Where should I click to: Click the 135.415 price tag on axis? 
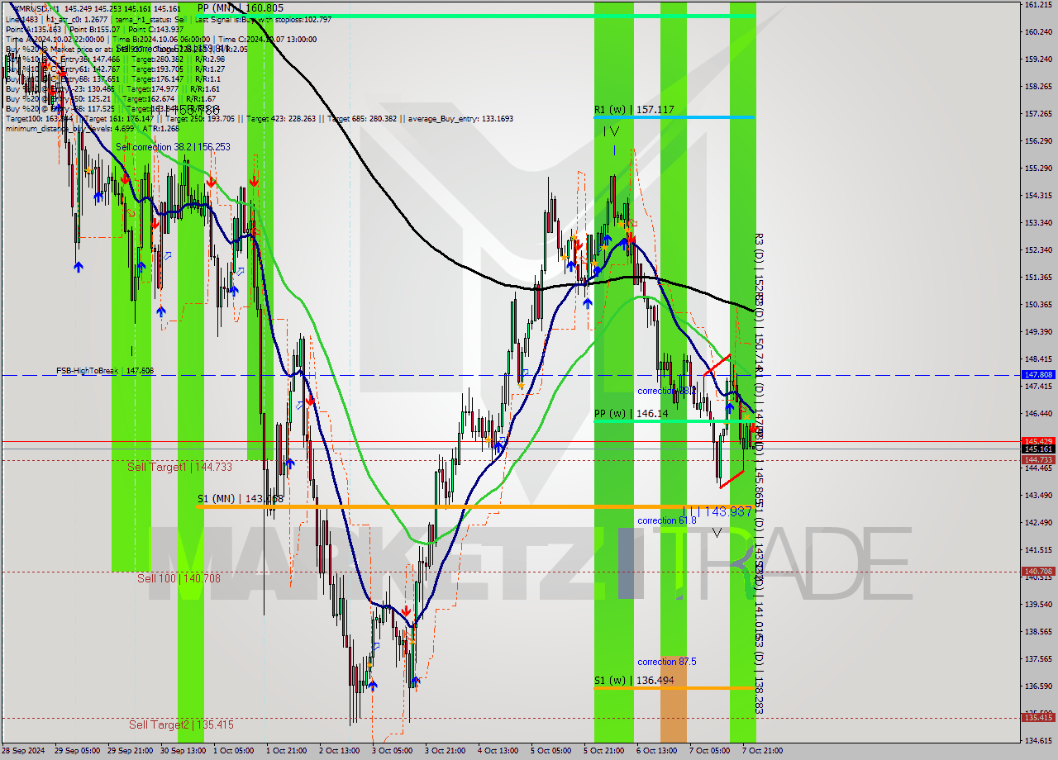coord(1038,717)
